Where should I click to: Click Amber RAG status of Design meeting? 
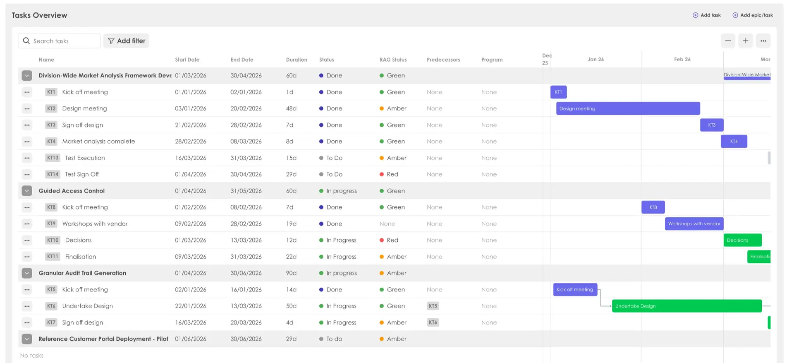click(x=393, y=108)
